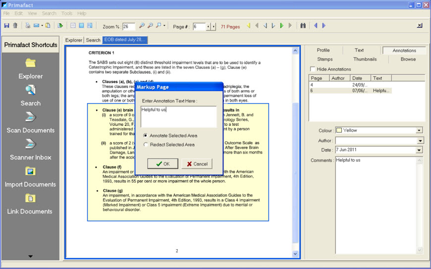Viewport: 431px width, 269px height.
Task: Click the printer icon in toolbar
Action: point(28,26)
